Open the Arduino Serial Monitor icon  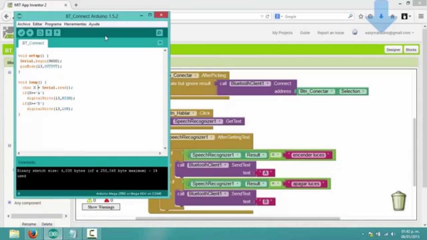pyautogui.click(x=159, y=32)
